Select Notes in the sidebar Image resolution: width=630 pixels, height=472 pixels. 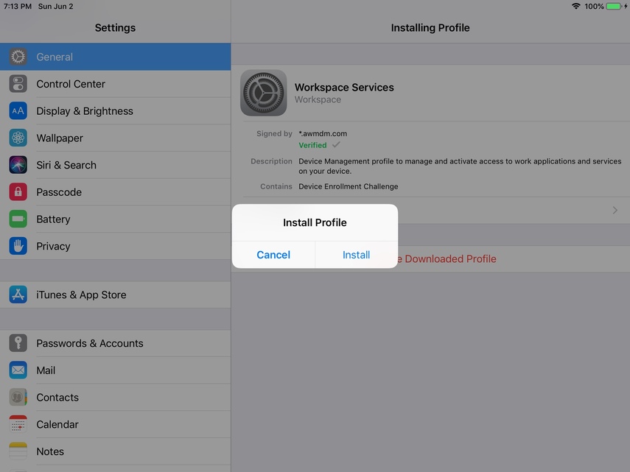click(x=50, y=451)
